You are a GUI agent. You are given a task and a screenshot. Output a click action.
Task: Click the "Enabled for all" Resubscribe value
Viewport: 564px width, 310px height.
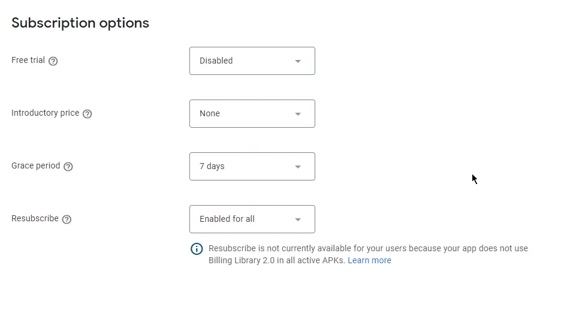click(x=227, y=219)
